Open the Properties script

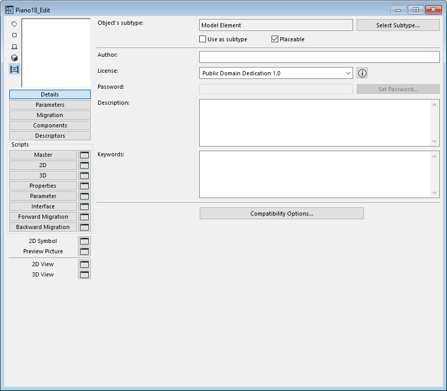click(43, 186)
